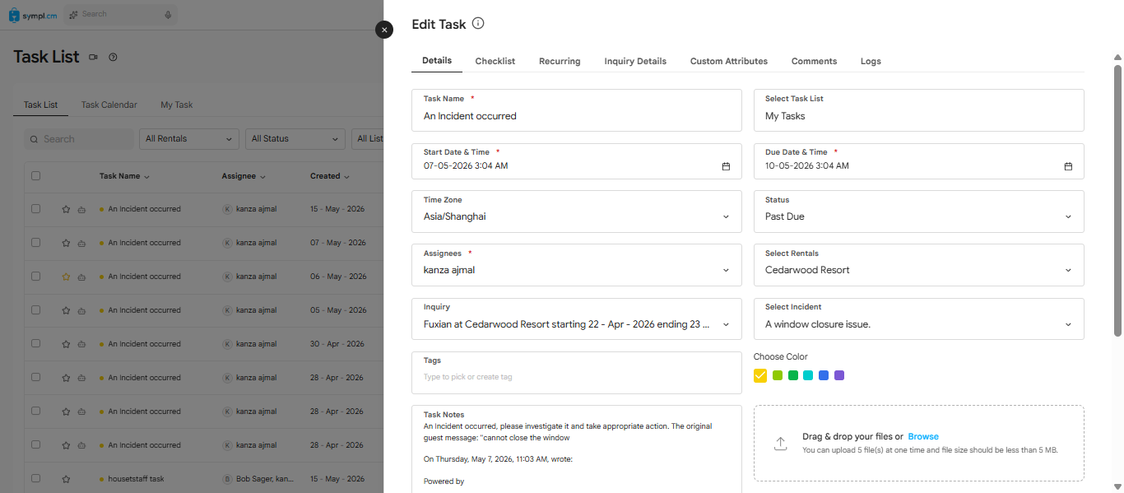This screenshot has height=493, width=1124.
Task: Unstar the task created 06 - May - 2026
Action: [x=66, y=277]
